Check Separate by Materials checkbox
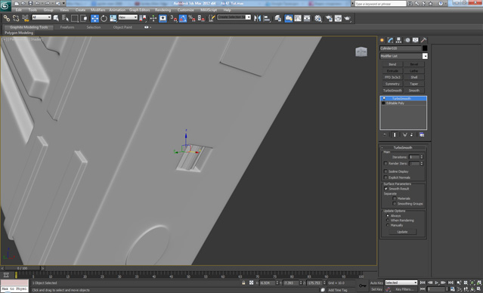Viewport: 483px width, 293px height. (395, 199)
